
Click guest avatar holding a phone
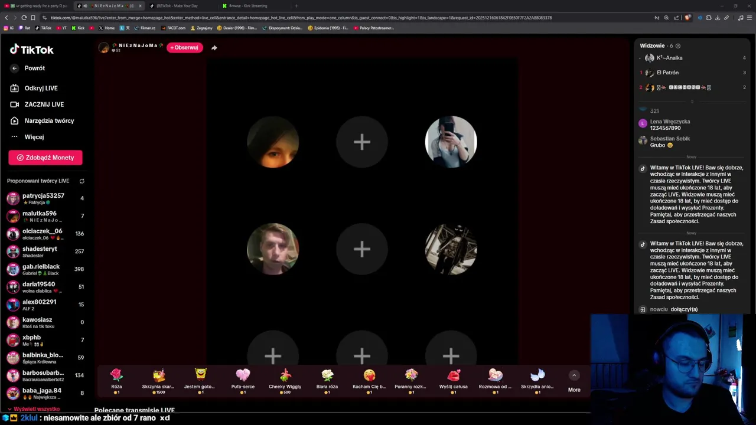pos(451,142)
